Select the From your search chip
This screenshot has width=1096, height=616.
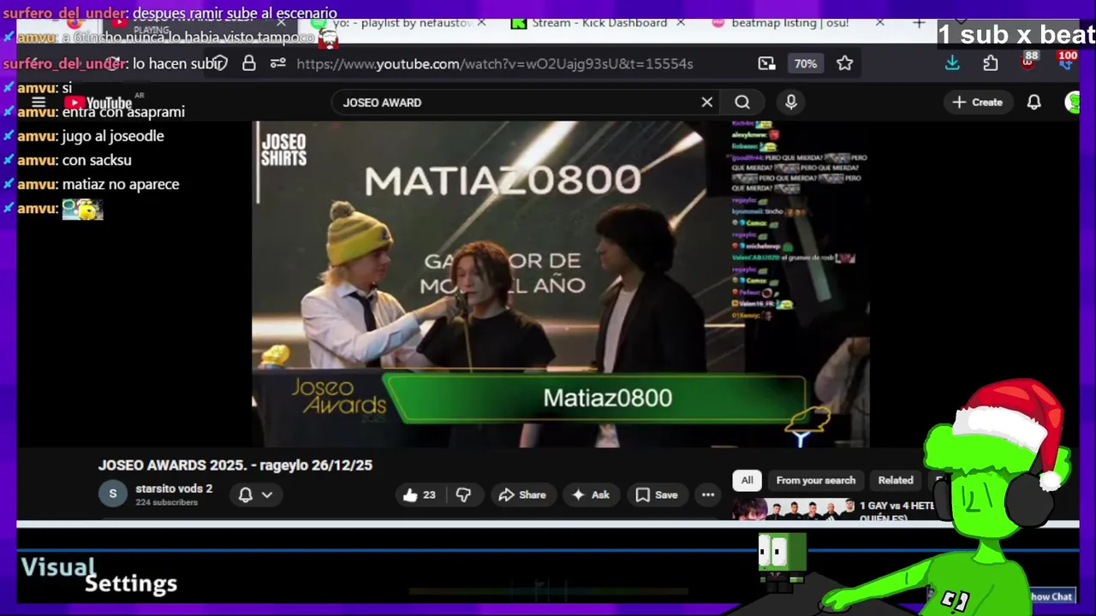point(815,480)
